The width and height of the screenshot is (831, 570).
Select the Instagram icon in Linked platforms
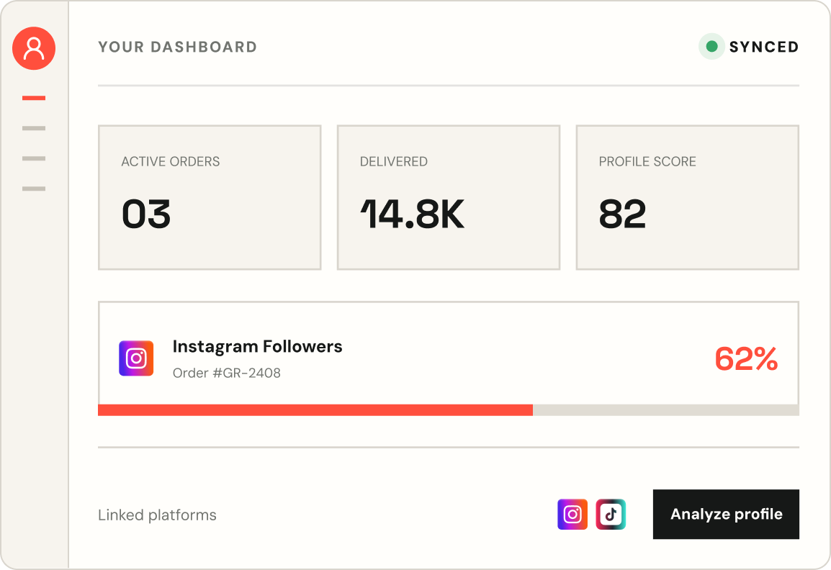(x=572, y=514)
